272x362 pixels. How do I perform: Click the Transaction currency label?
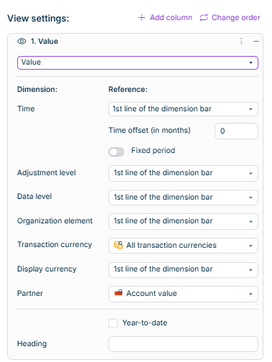(55, 245)
